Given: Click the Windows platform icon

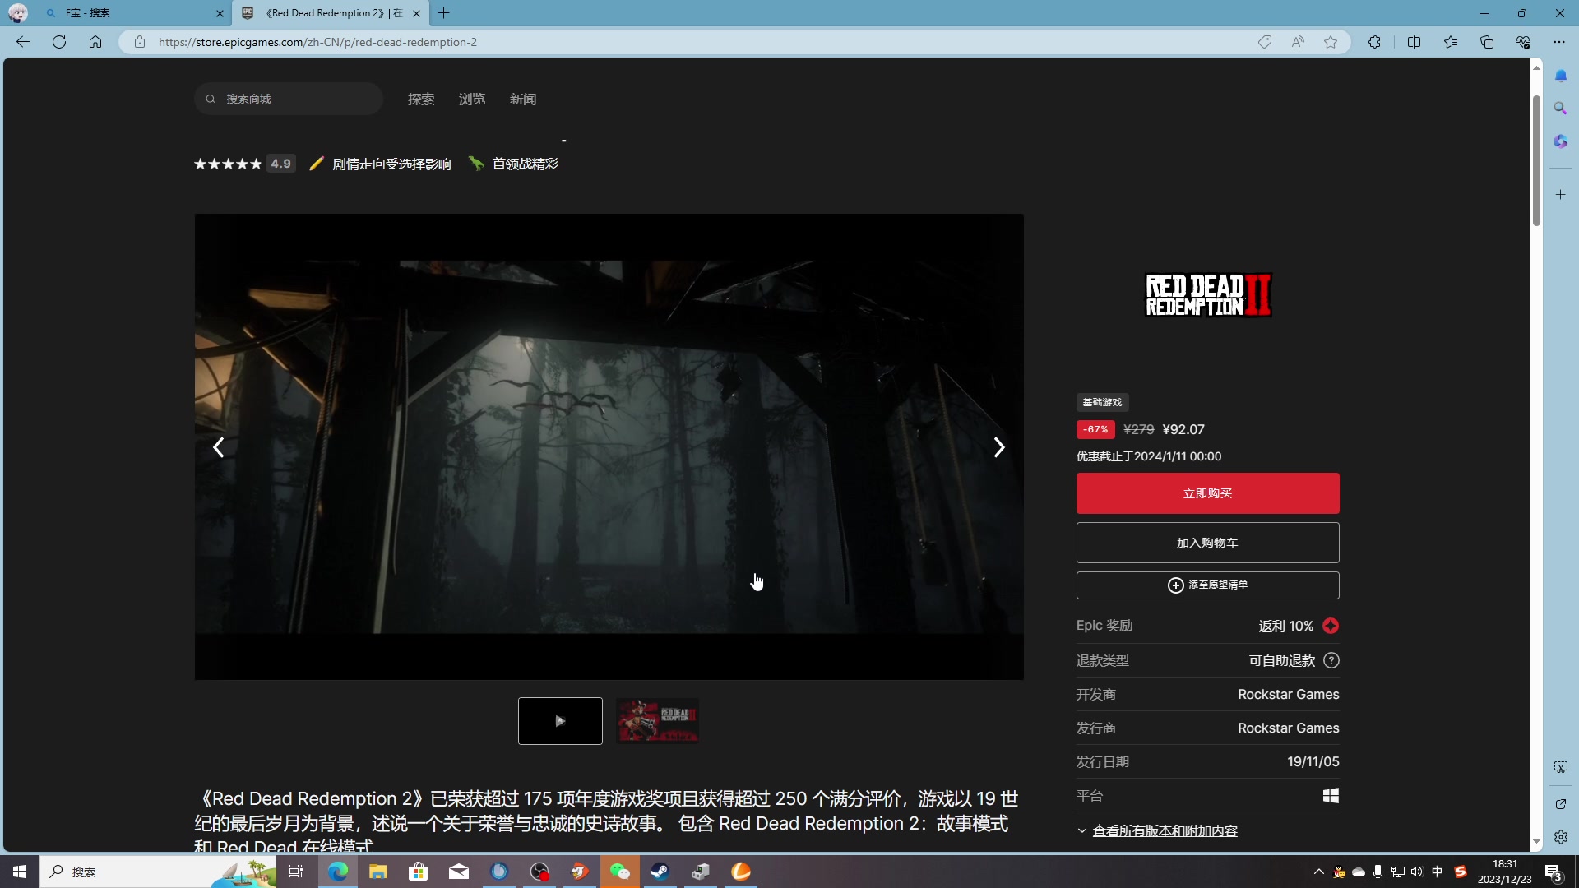Looking at the screenshot, I should pos(1331,796).
